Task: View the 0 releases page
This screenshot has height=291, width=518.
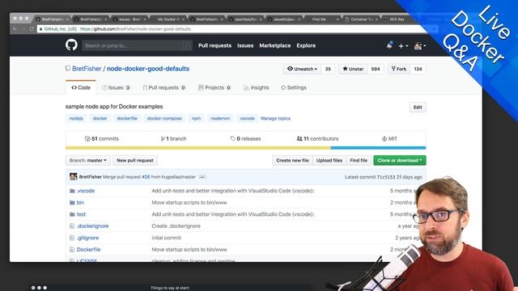Action: (x=246, y=138)
